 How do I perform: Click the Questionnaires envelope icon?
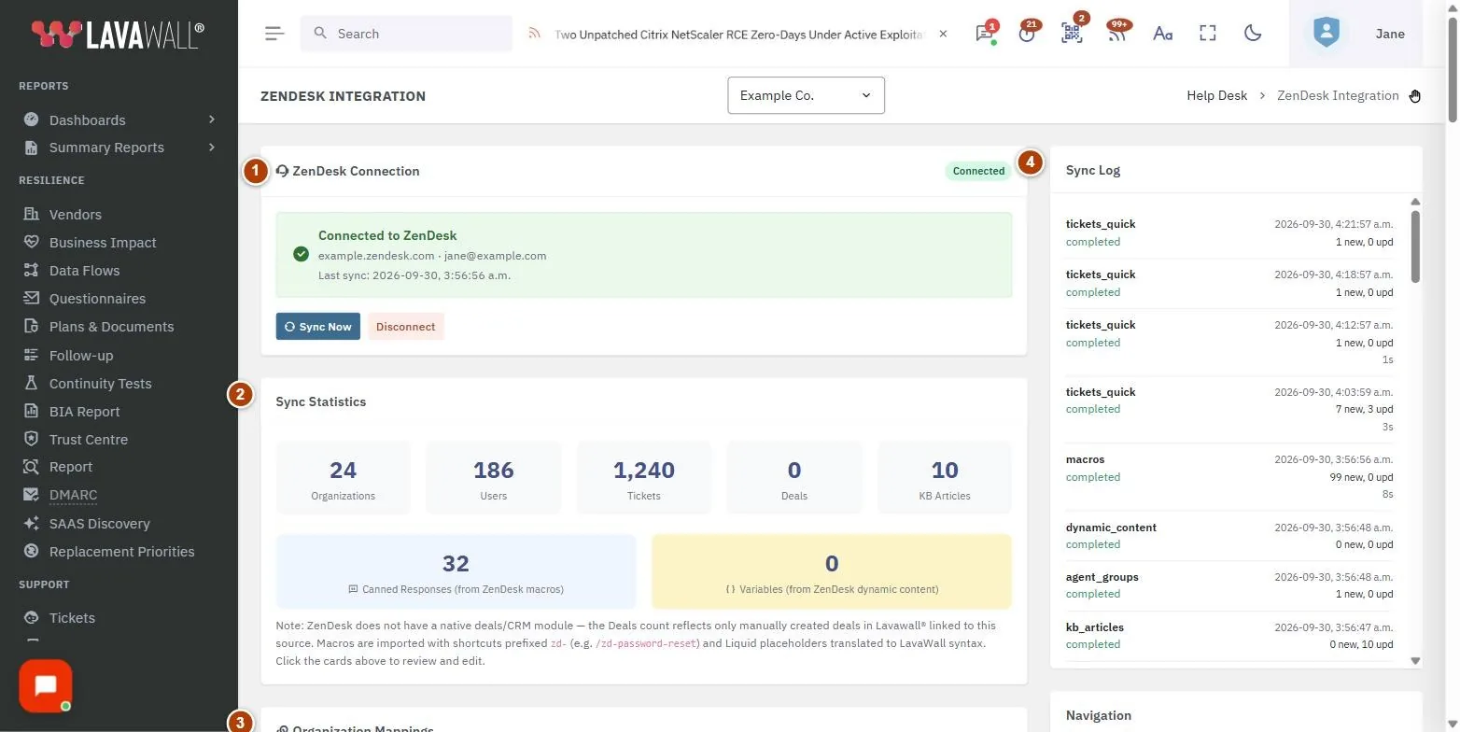32,299
